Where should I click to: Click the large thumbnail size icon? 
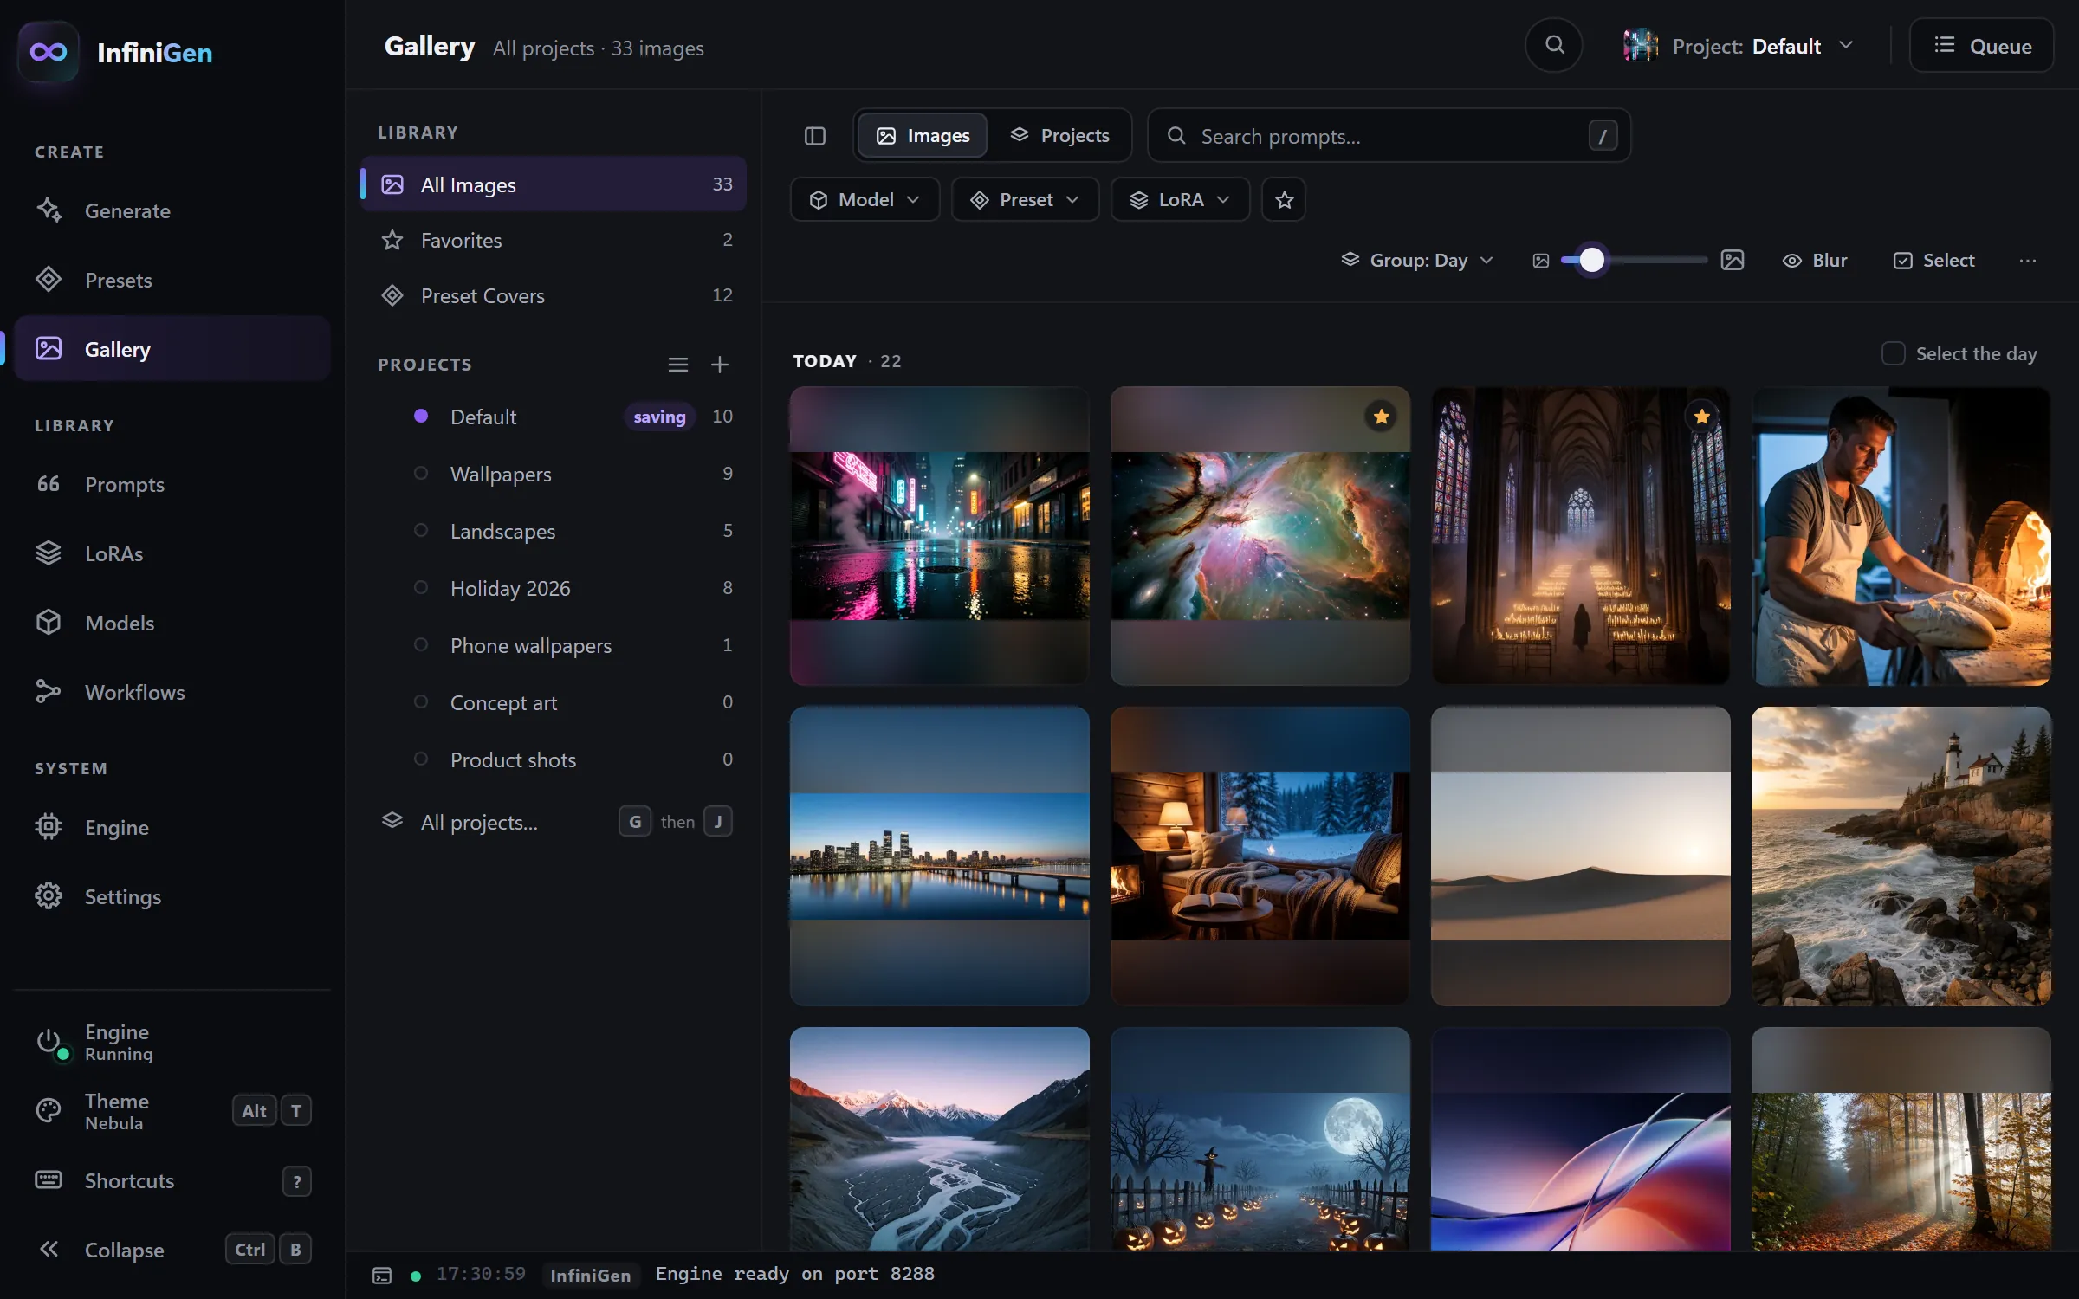point(1732,261)
